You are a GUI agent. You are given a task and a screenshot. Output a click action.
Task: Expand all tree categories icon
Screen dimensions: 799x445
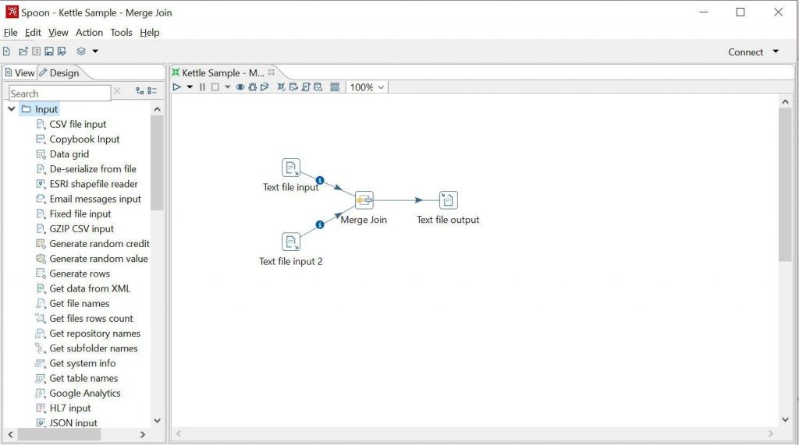tap(140, 90)
